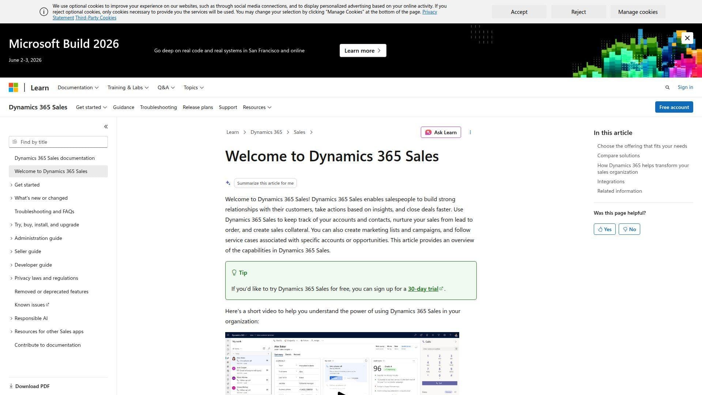Screen dimensions: 702x395
Task: Expand the Get started tree node
Action: coord(11,185)
